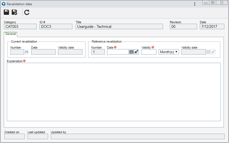Viewport: 229px width, 143px height.
Task: Click the Current revalidation Date field
Action: point(43,52)
